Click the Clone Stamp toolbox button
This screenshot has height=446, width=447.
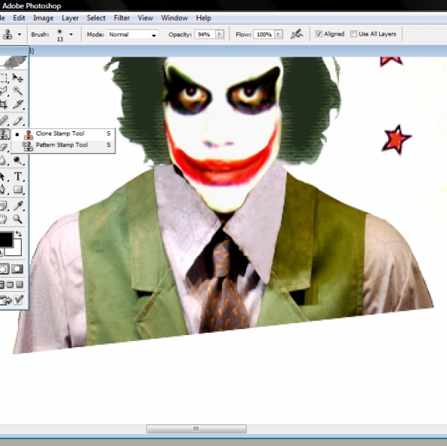(4, 134)
